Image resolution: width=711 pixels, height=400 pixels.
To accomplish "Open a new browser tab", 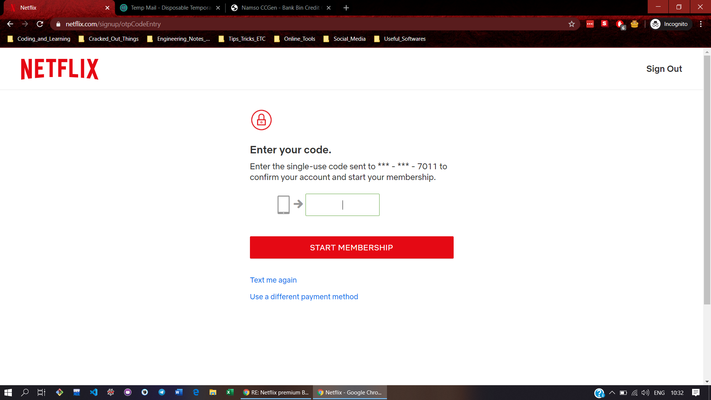I will [346, 8].
